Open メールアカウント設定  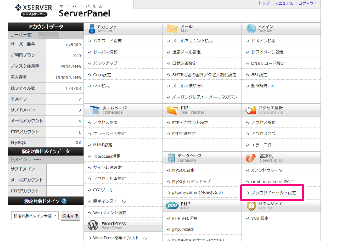click(193, 41)
